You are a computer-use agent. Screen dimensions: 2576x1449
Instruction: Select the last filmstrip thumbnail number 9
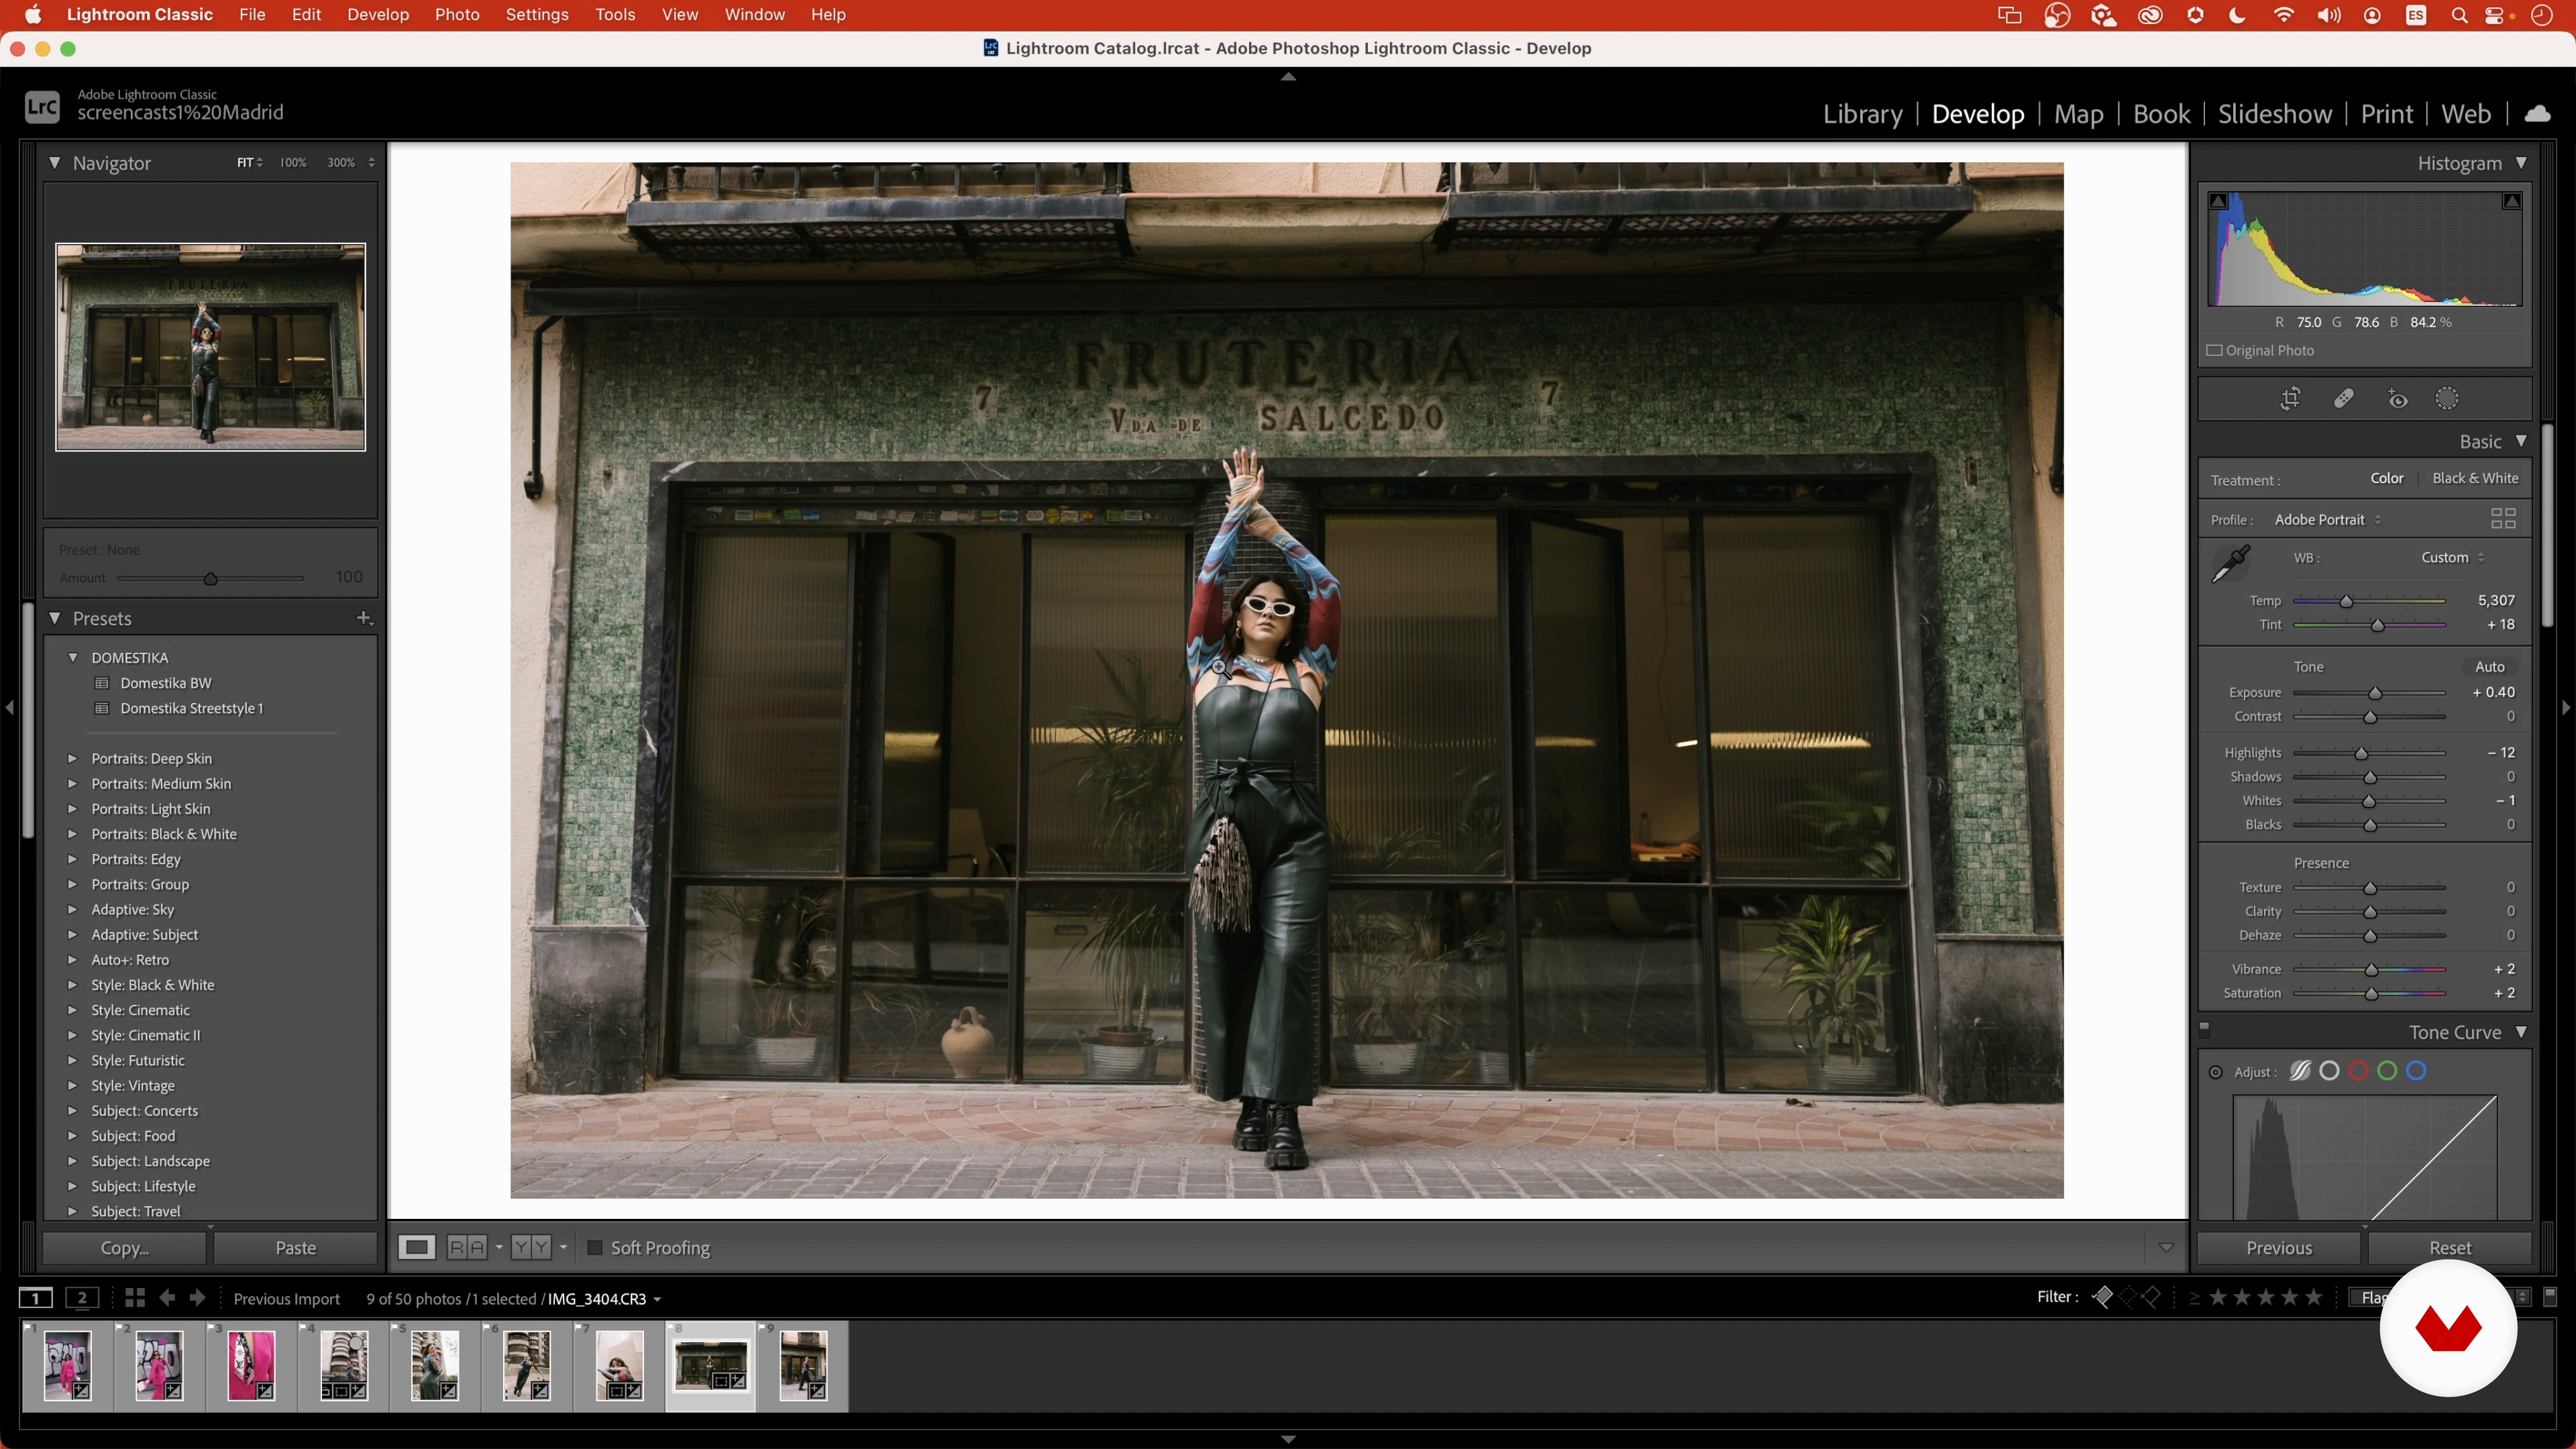(x=803, y=1365)
